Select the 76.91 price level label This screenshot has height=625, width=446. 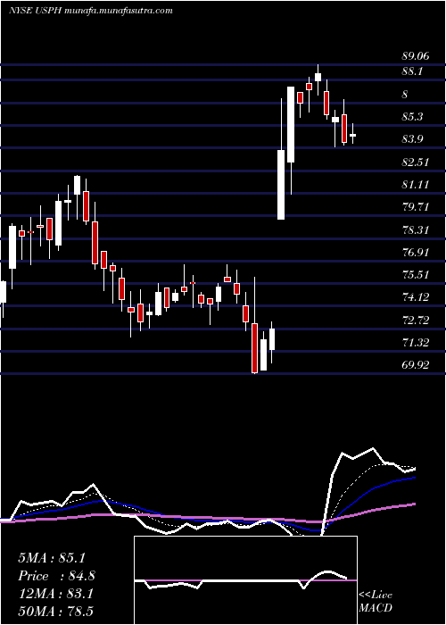[416, 253]
